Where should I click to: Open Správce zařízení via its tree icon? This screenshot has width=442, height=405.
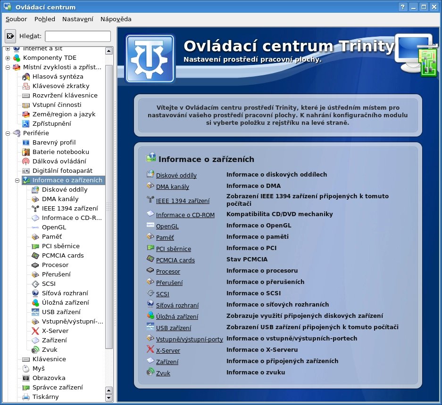(26, 388)
